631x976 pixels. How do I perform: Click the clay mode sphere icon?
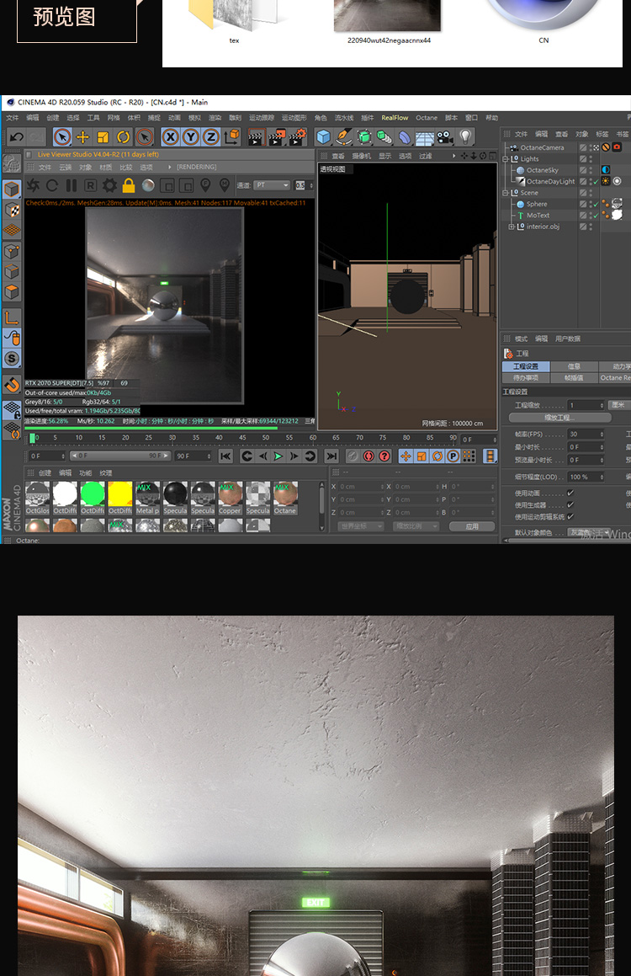148,185
